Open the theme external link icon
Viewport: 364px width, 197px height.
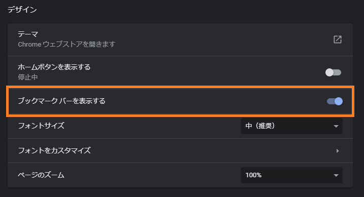[x=338, y=40]
